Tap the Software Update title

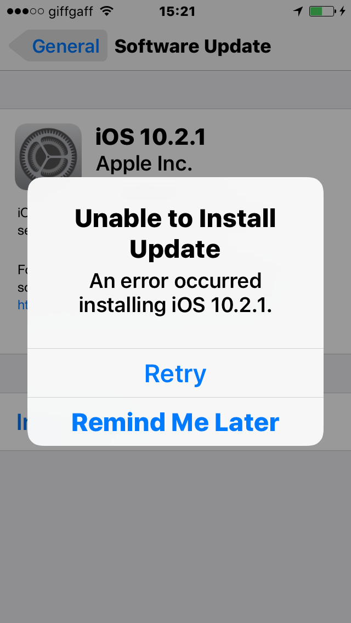pos(193,47)
